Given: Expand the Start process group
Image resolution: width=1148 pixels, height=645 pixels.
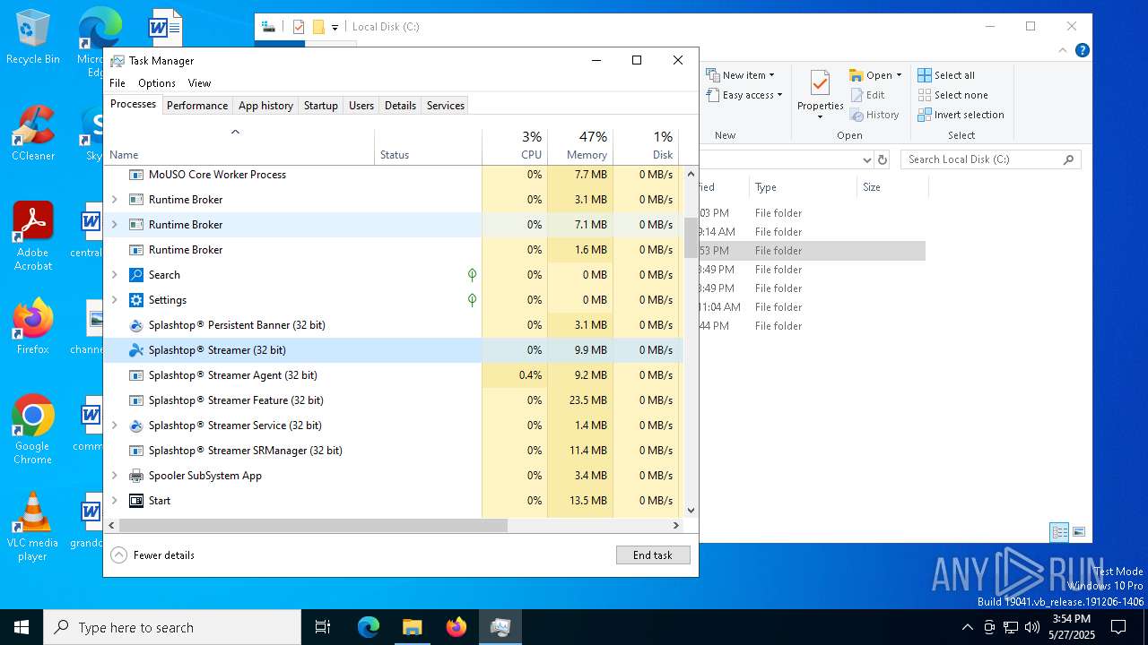Looking at the screenshot, I should 114,501.
